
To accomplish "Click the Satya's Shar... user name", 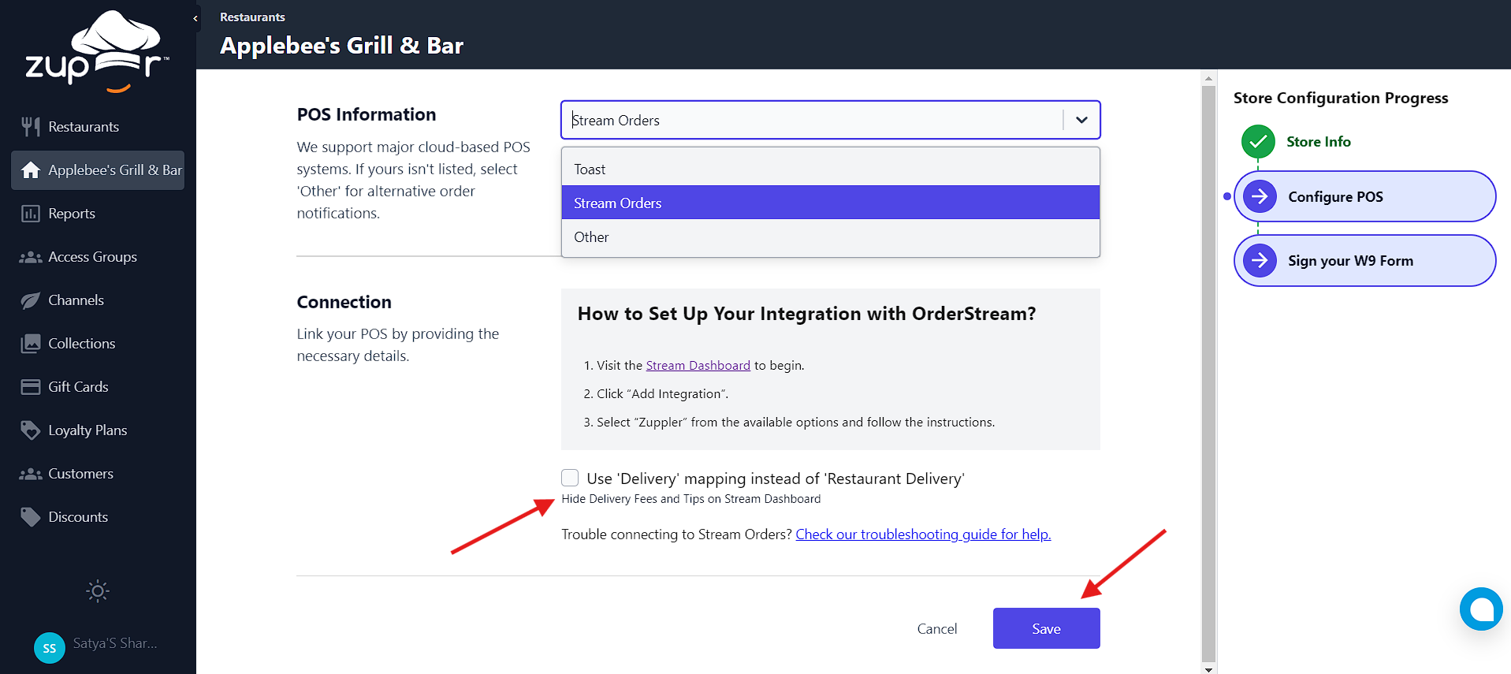I will tap(115, 643).
